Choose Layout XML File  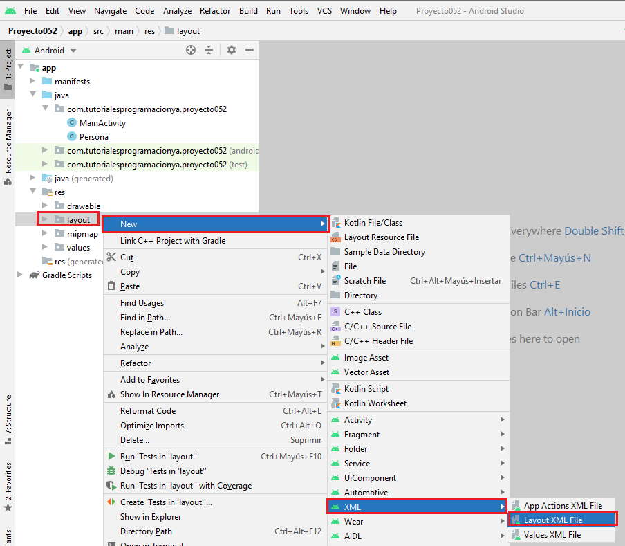click(x=562, y=520)
